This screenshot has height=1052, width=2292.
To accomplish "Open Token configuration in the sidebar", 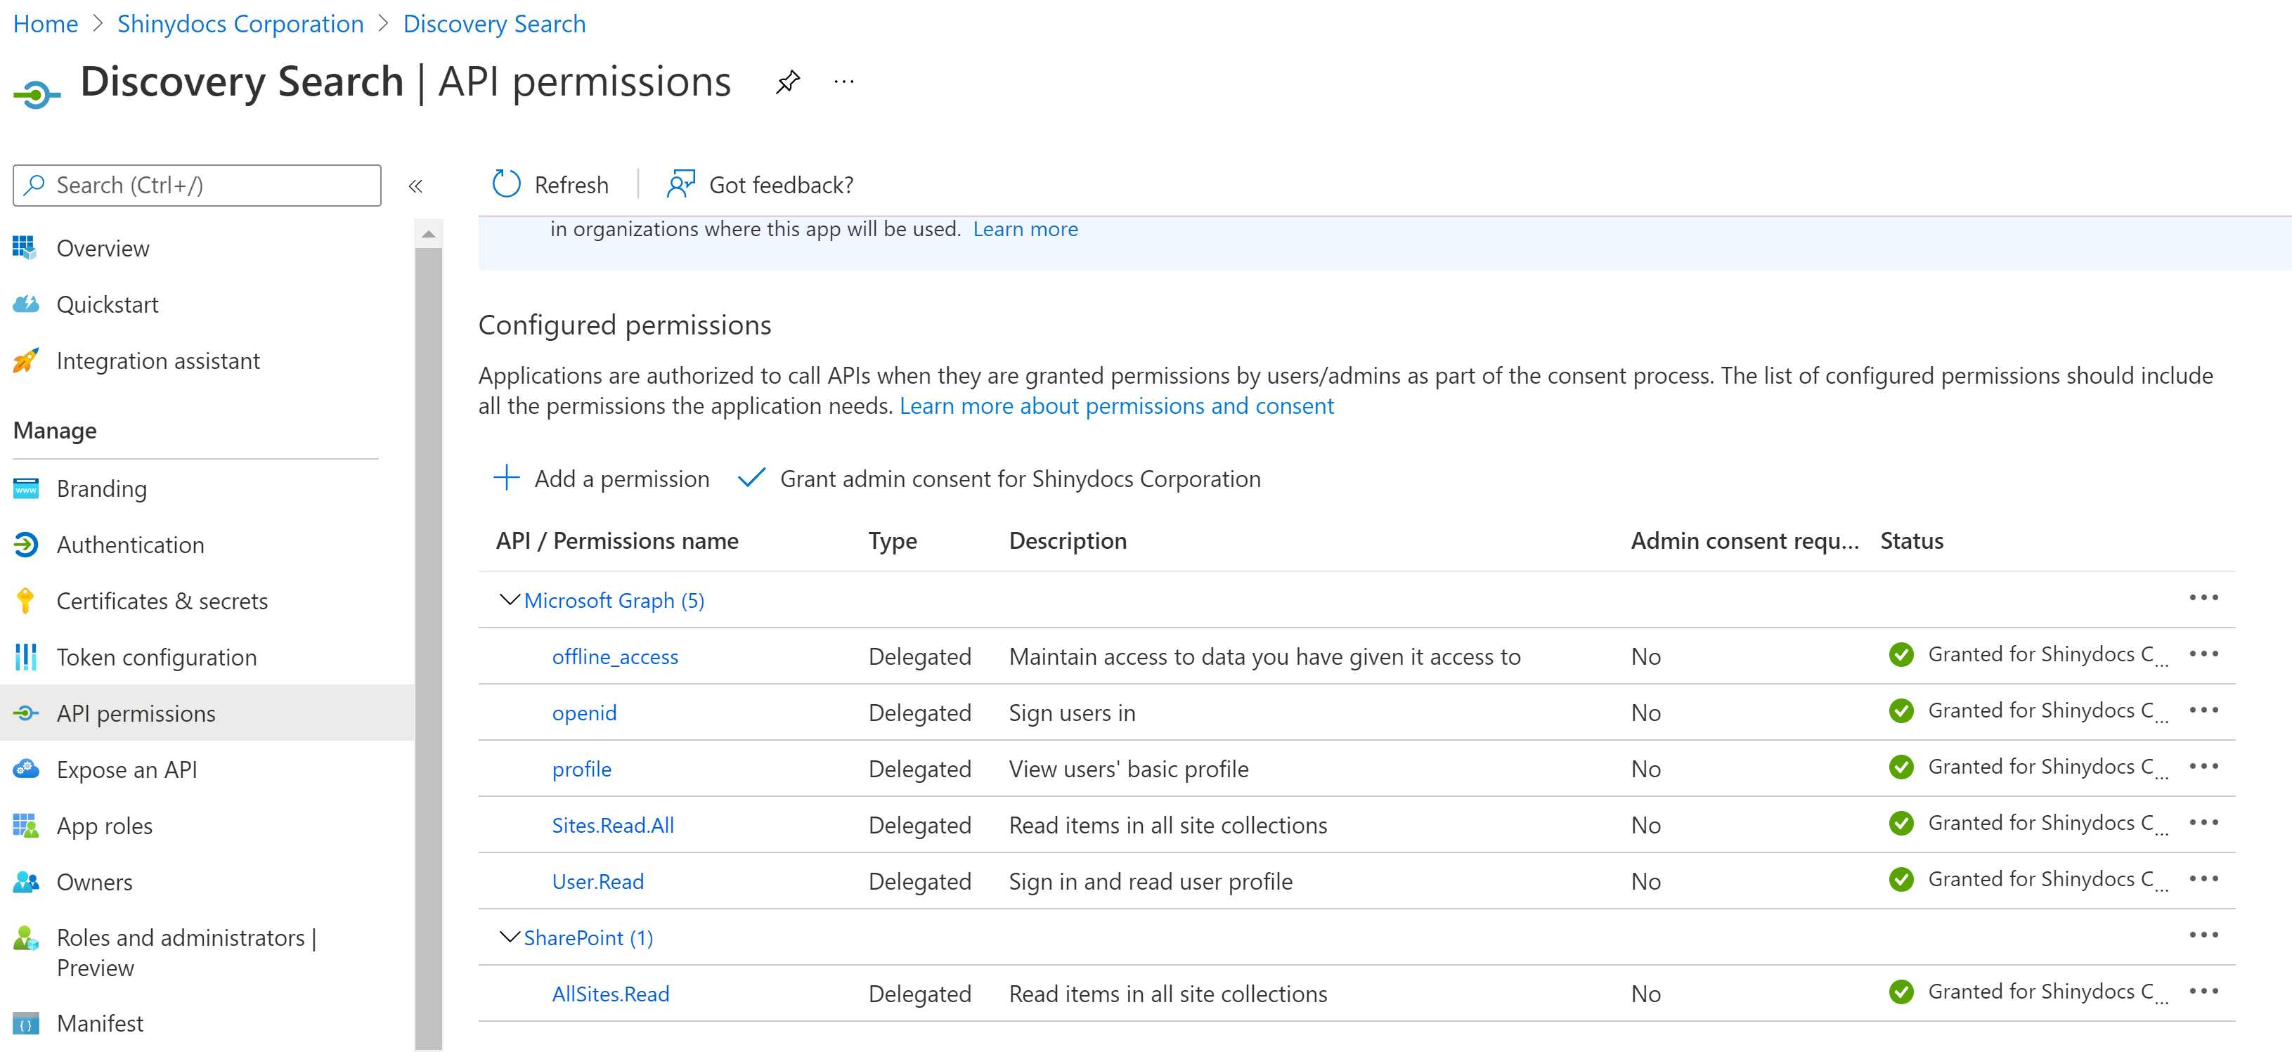I will pos(157,657).
